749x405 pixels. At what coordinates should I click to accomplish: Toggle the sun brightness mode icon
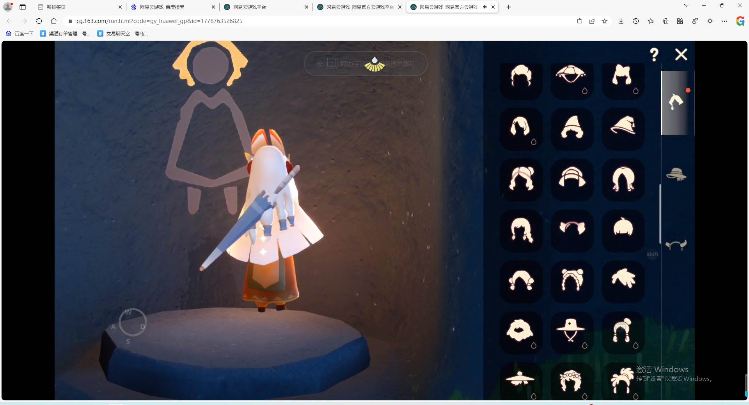[710, 21]
